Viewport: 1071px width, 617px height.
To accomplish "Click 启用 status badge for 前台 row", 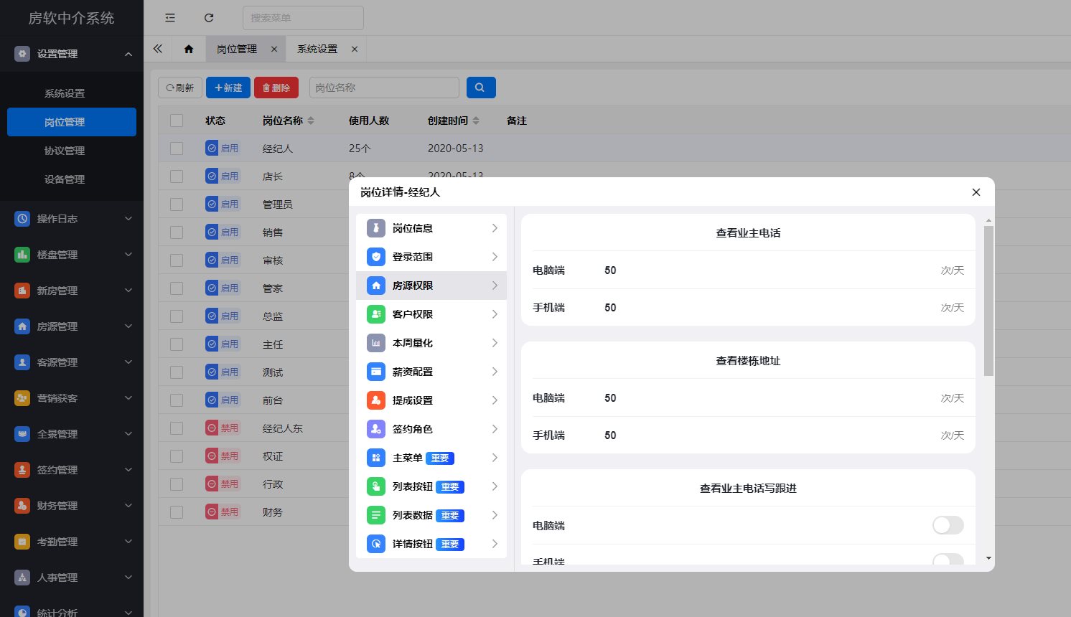I will pyautogui.click(x=223, y=400).
